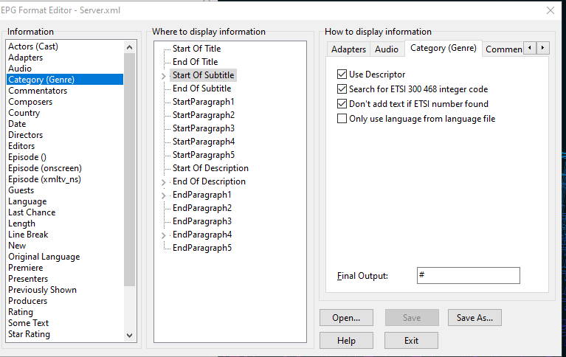Uncheck the Use Descriptor checkbox

pyautogui.click(x=342, y=74)
